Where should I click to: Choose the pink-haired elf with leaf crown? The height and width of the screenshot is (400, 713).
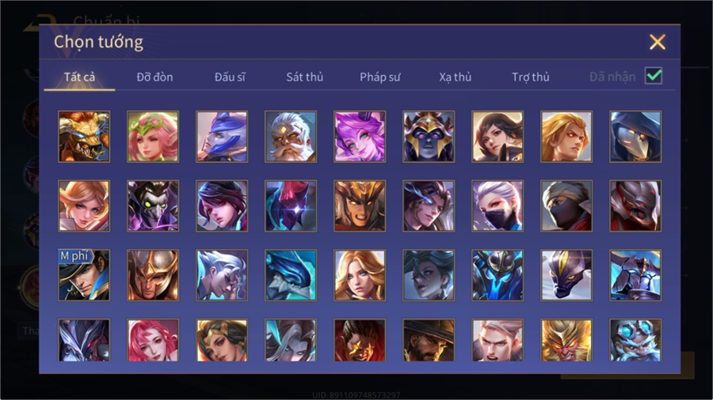tap(153, 137)
